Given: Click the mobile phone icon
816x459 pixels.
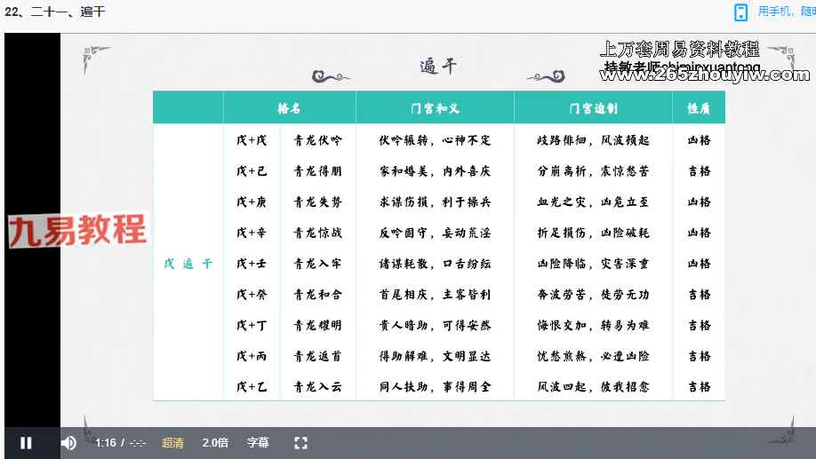Looking at the screenshot, I should click(x=740, y=12).
